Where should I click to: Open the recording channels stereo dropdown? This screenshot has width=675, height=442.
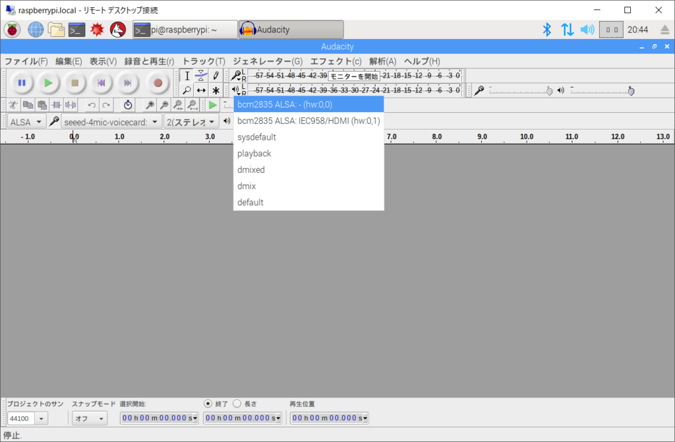tap(191, 122)
